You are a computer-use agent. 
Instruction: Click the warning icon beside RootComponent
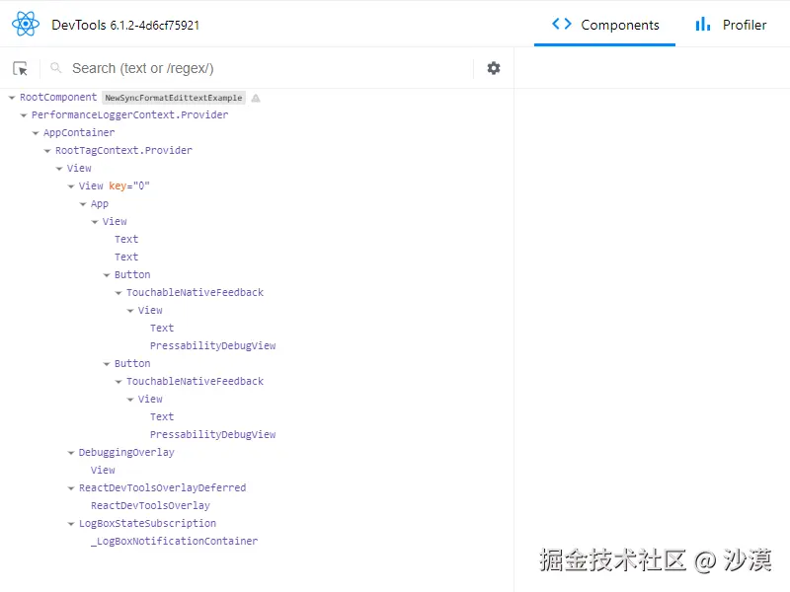256,98
